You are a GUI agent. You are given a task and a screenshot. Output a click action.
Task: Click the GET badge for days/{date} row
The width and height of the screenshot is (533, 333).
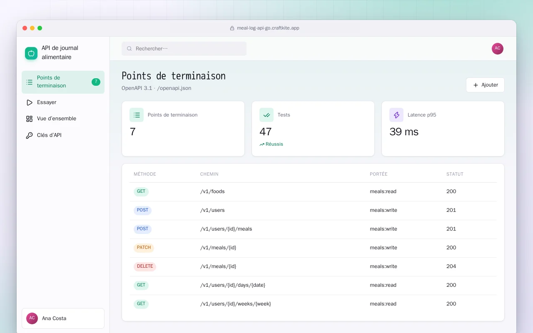pyautogui.click(x=141, y=286)
